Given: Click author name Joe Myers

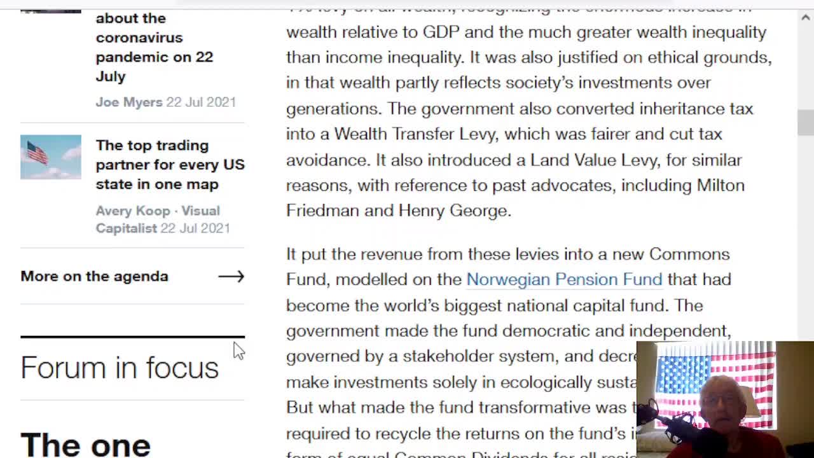Looking at the screenshot, I should (128, 102).
